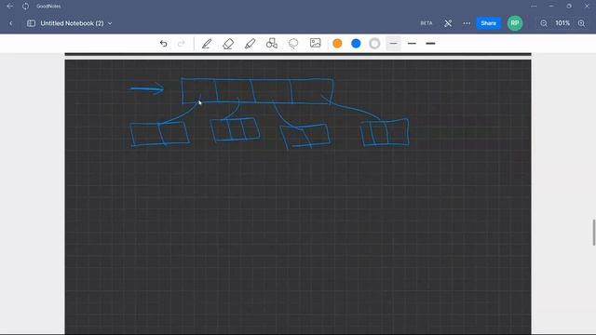Viewport: 596px width, 335px height.
Task: Choose the blue pen color
Action: (356, 44)
